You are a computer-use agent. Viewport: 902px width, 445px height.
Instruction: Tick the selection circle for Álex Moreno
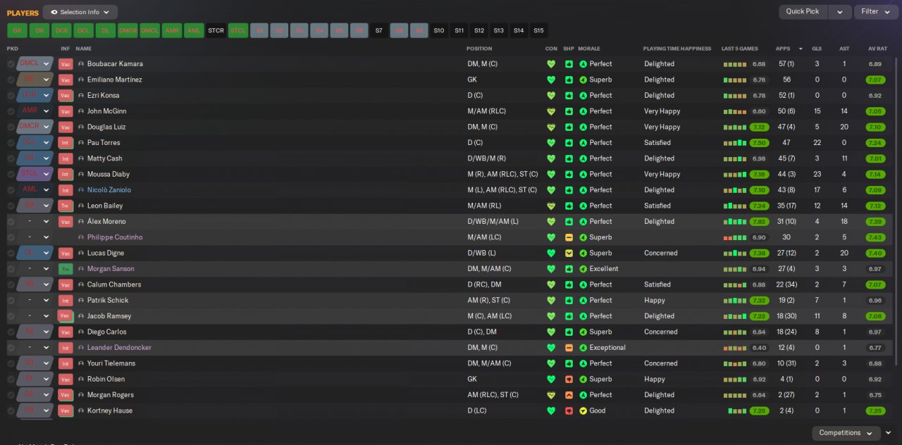[x=11, y=222]
